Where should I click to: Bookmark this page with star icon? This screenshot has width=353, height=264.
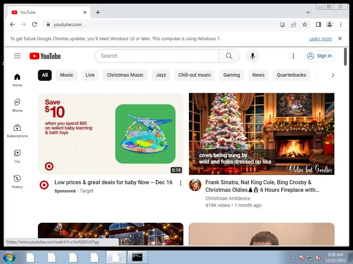click(x=305, y=24)
